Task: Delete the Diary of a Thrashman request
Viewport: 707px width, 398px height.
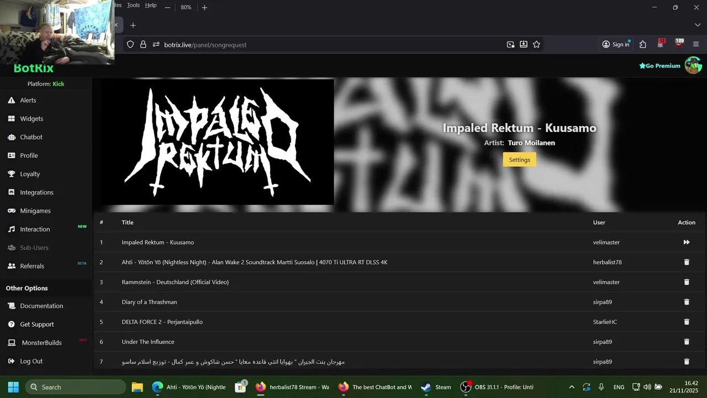Action: tap(687, 302)
